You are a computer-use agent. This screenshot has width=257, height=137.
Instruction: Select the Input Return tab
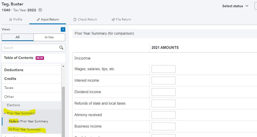pos(48,19)
